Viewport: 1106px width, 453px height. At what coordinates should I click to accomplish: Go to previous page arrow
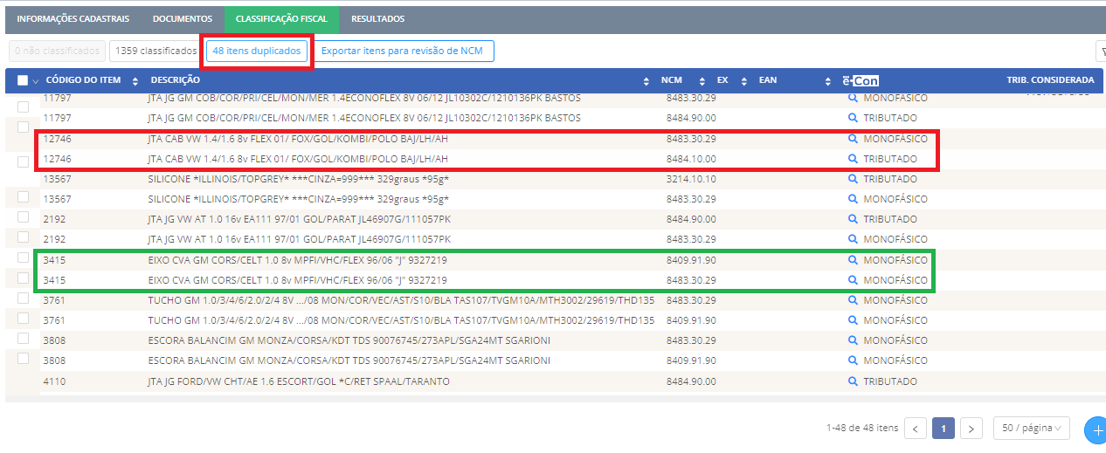pyautogui.click(x=916, y=429)
